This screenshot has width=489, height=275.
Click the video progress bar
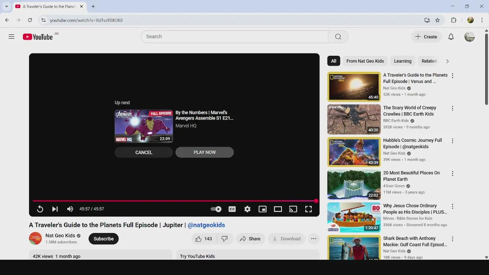pos(174,201)
